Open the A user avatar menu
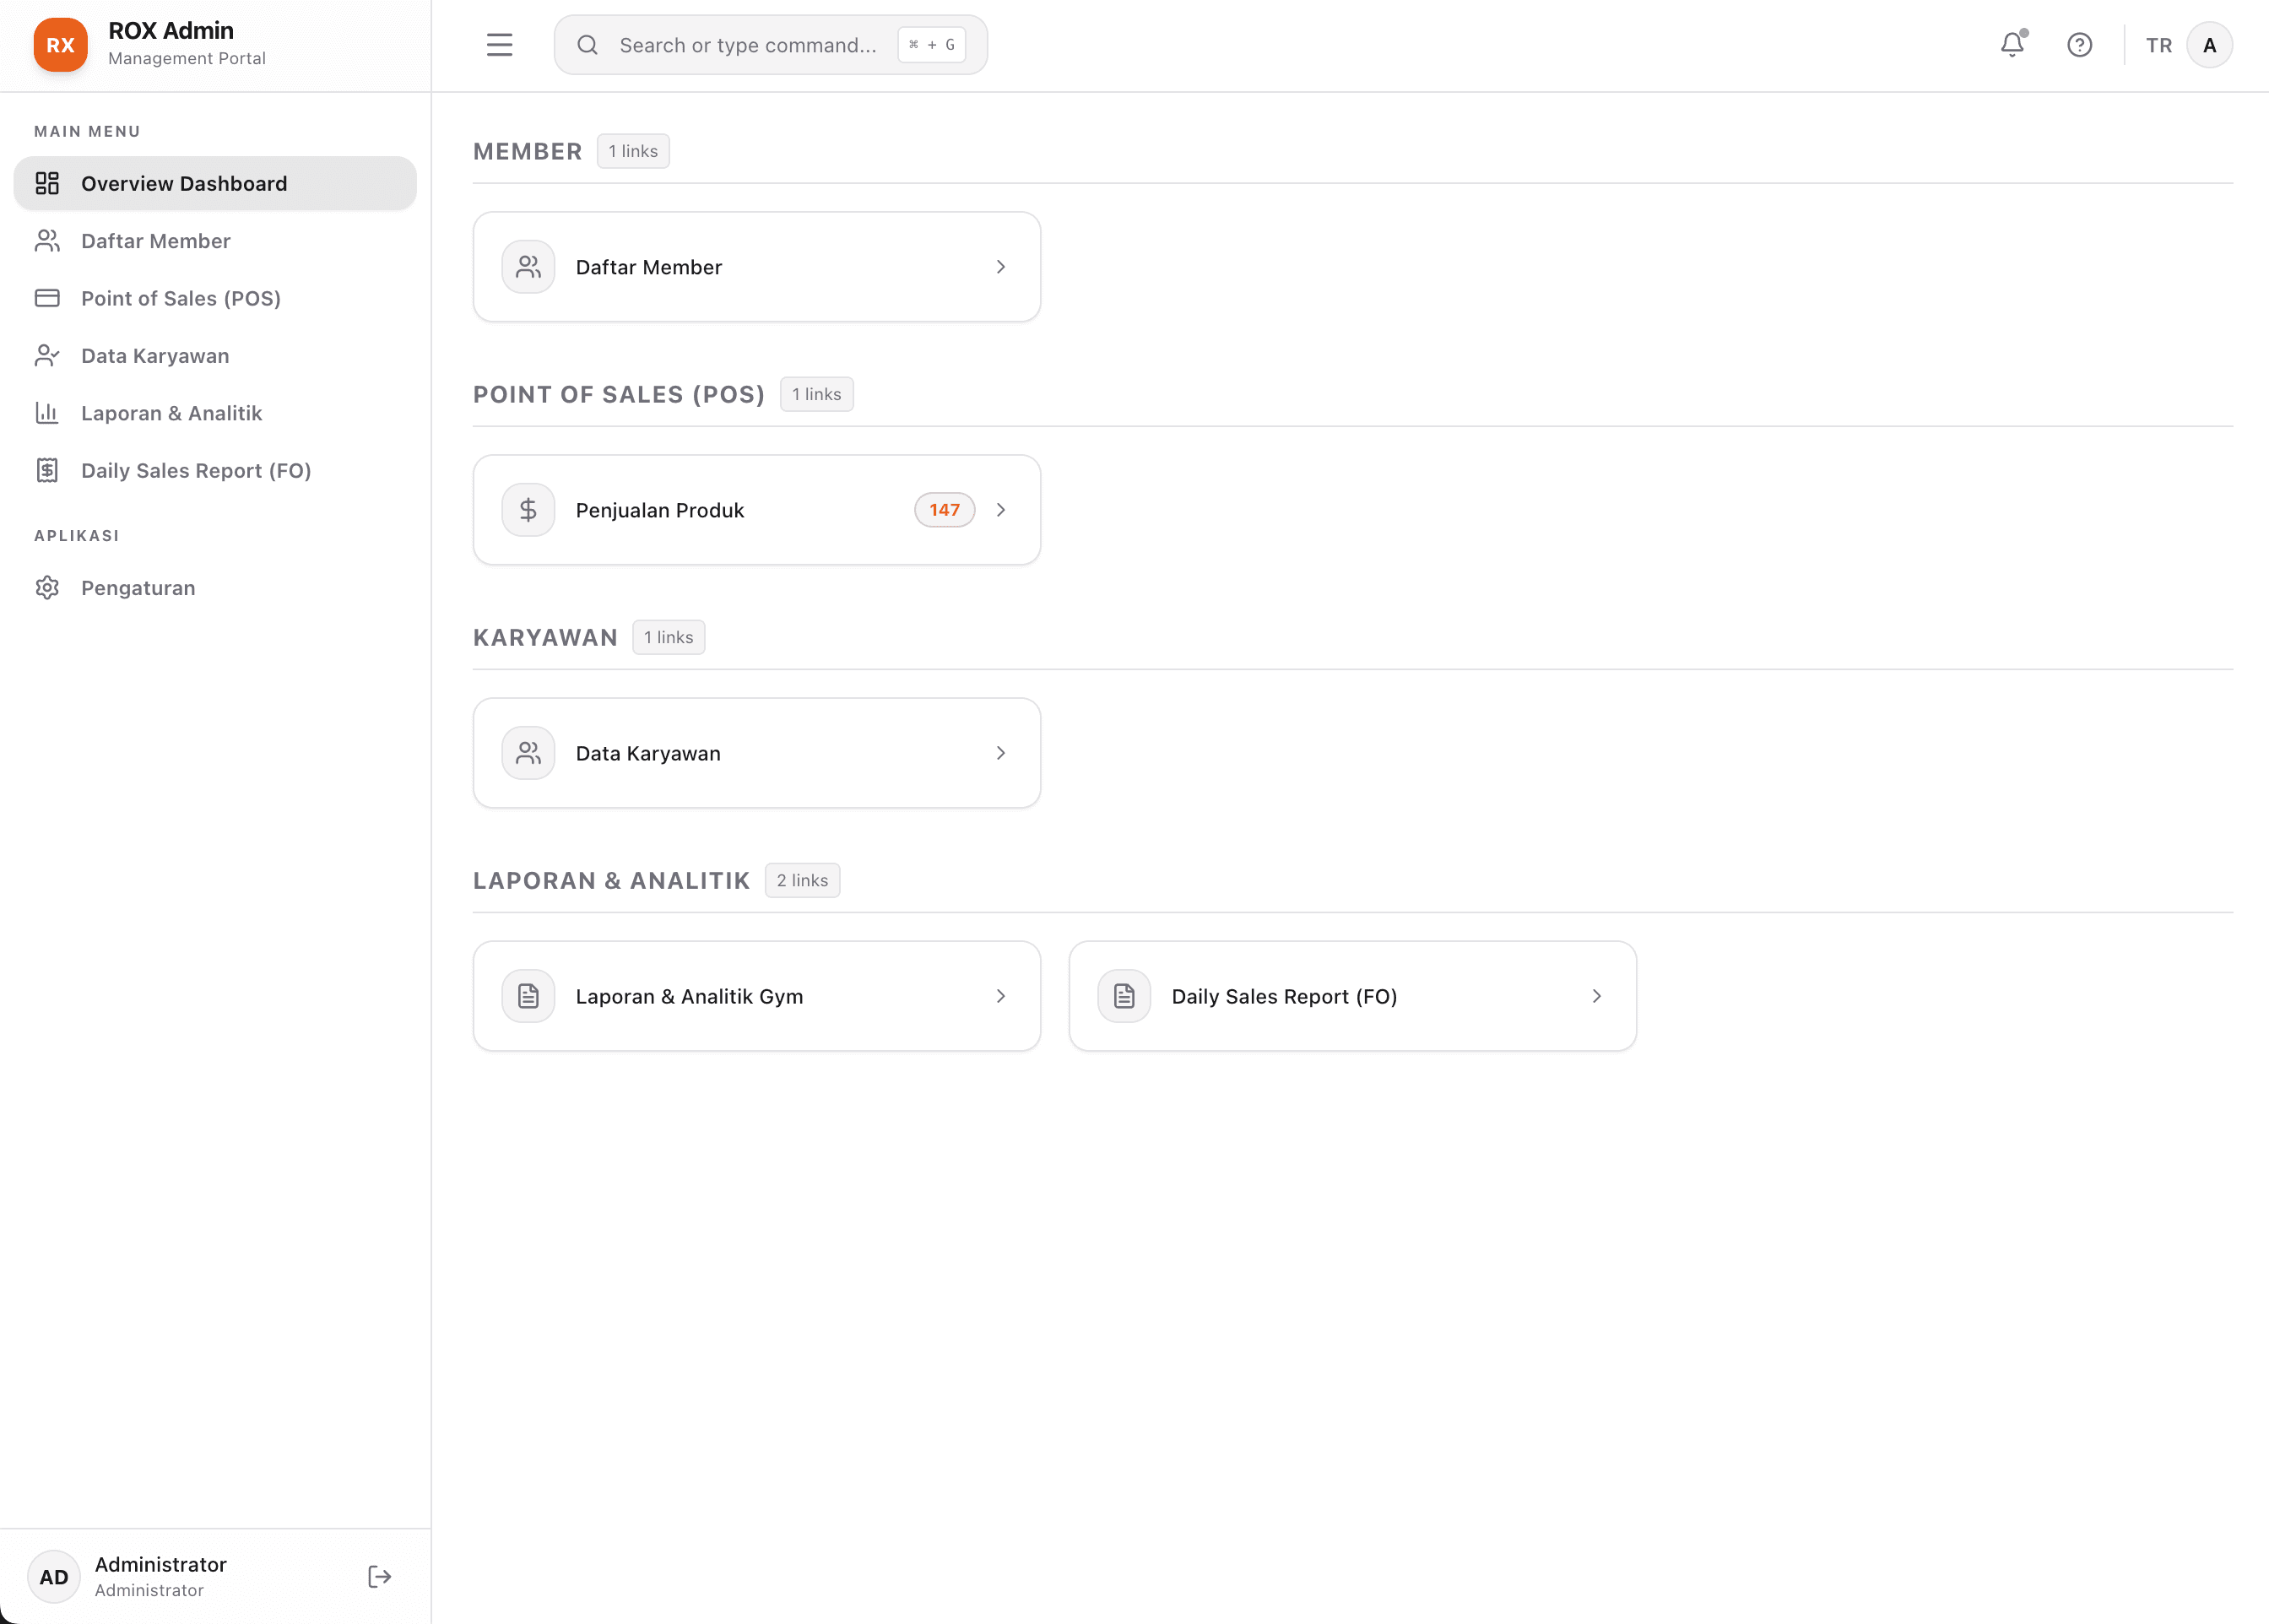2269x1624 pixels. pyautogui.click(x=2210, y=45)
